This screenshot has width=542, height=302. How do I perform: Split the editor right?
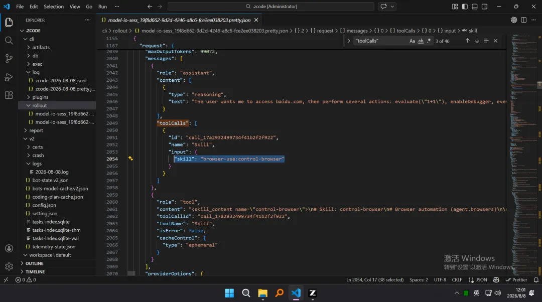523,20
